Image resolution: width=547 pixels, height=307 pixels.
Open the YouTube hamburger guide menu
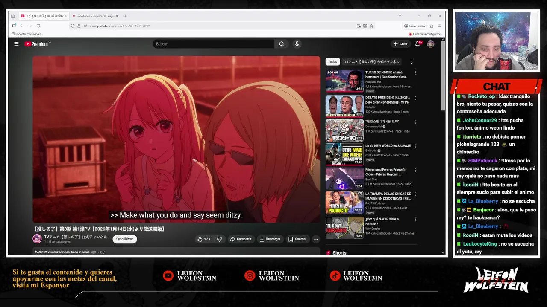16,44
